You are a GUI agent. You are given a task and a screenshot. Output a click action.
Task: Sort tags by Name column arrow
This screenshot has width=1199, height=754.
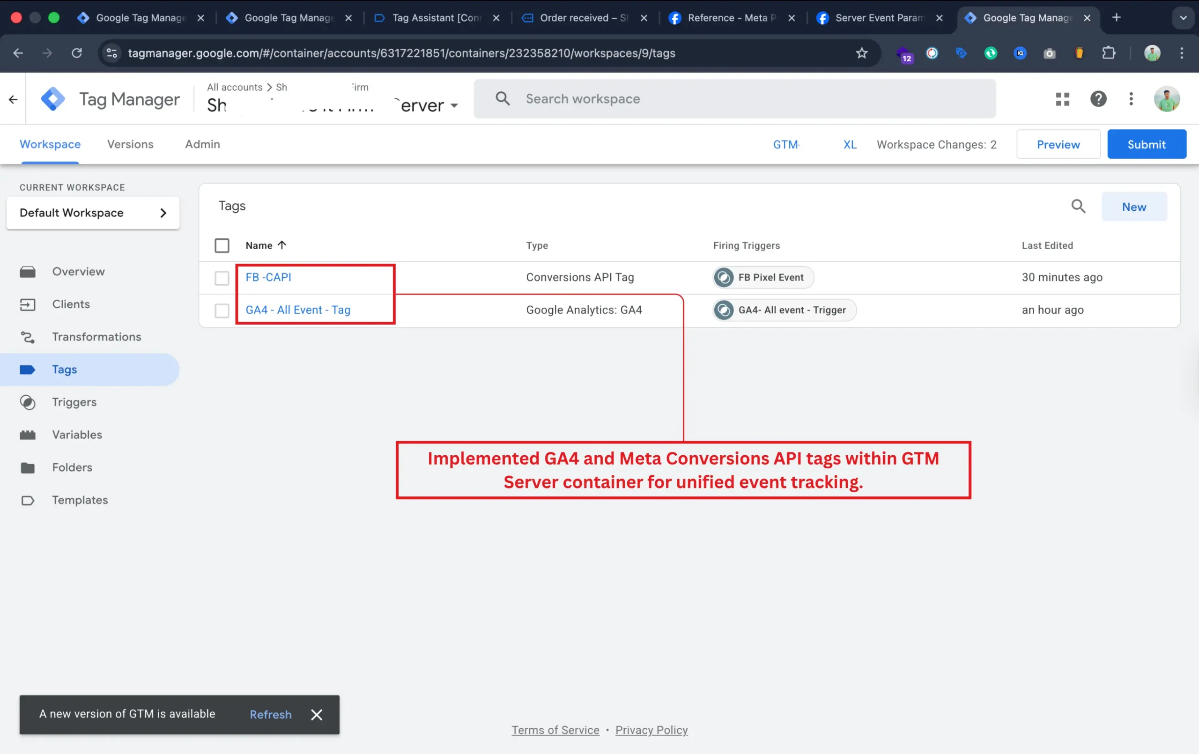click(282, 245)
